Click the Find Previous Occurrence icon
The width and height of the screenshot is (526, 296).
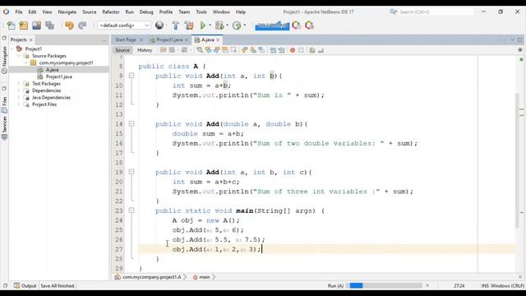click(x=208, y=50)
